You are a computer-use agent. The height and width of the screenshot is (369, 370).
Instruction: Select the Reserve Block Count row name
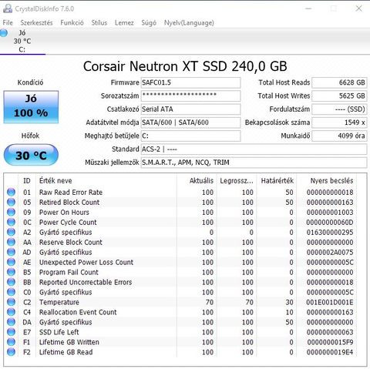[x=71, y=242]
